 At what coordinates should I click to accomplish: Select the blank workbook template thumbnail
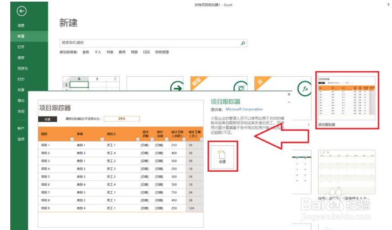click(x=91, y=84)
